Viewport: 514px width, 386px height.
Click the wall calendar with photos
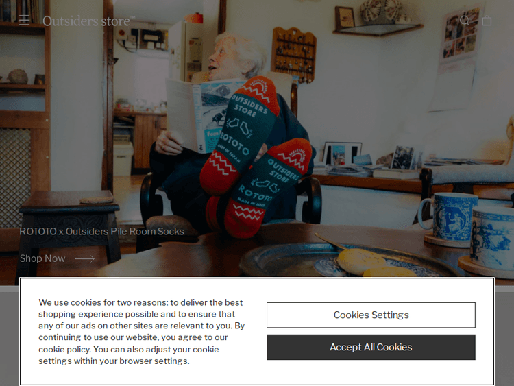tap(458, 56)
